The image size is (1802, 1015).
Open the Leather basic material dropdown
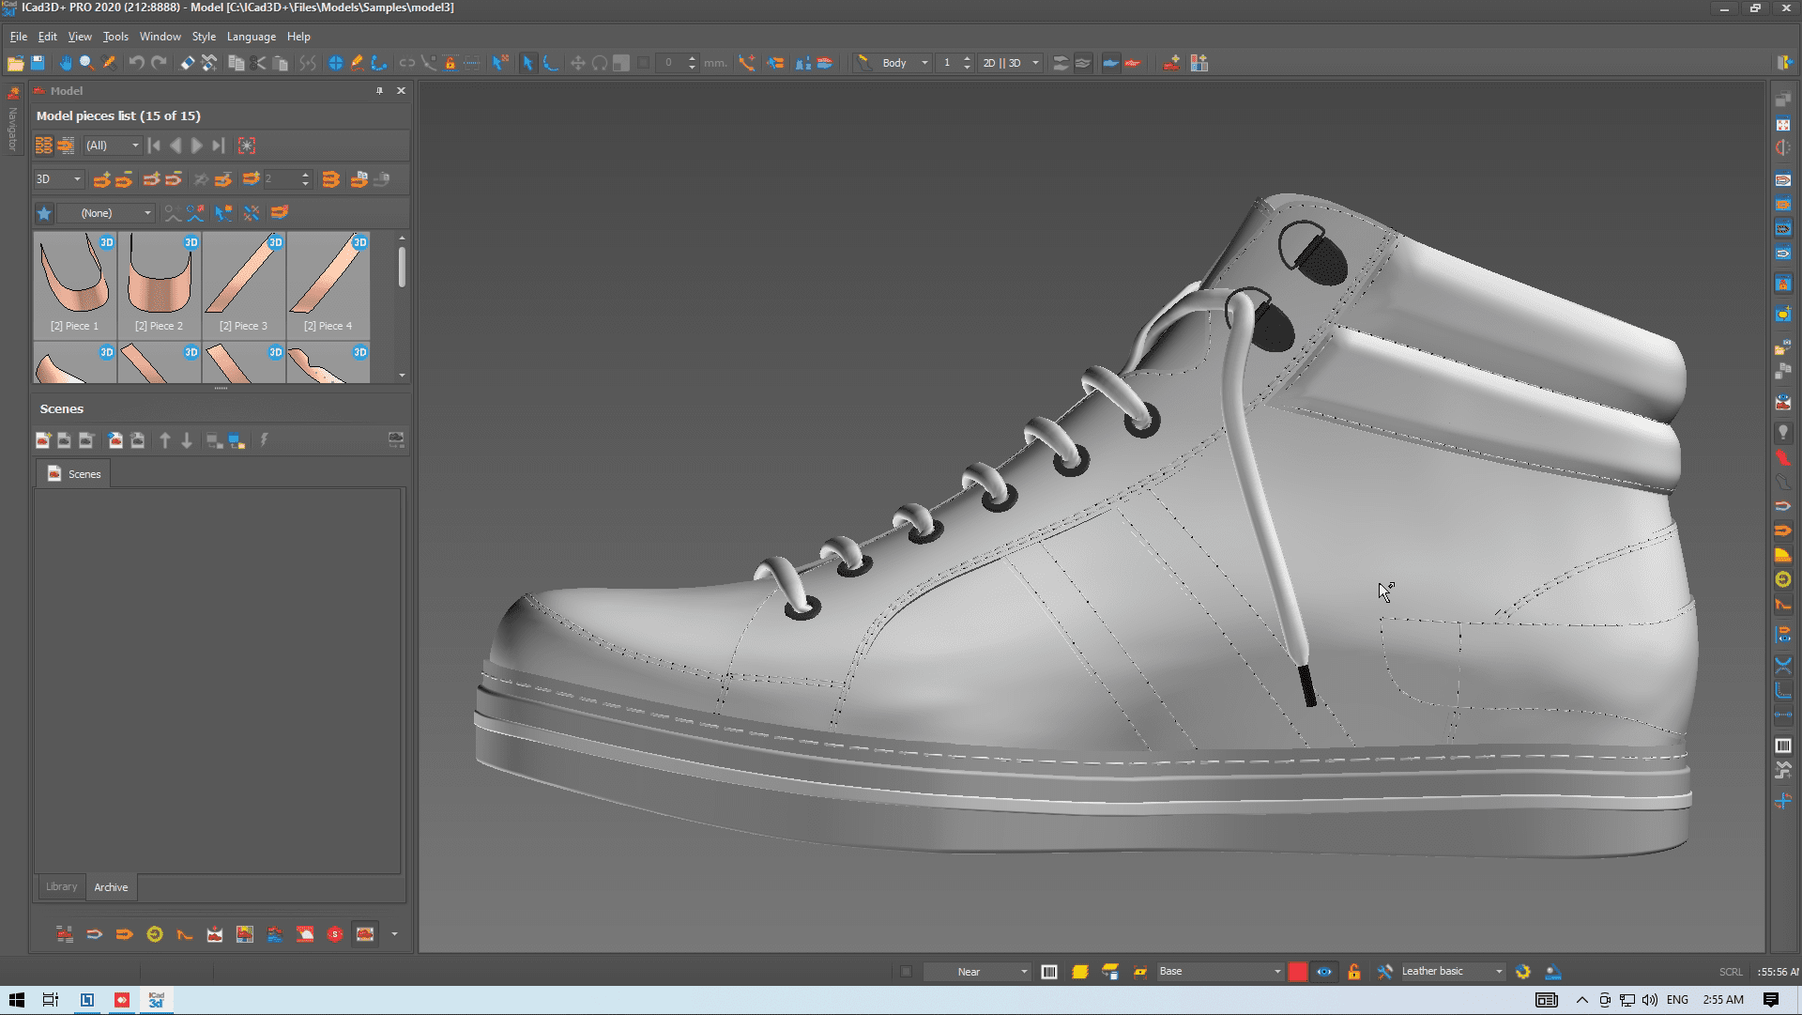coord(1498,972)
